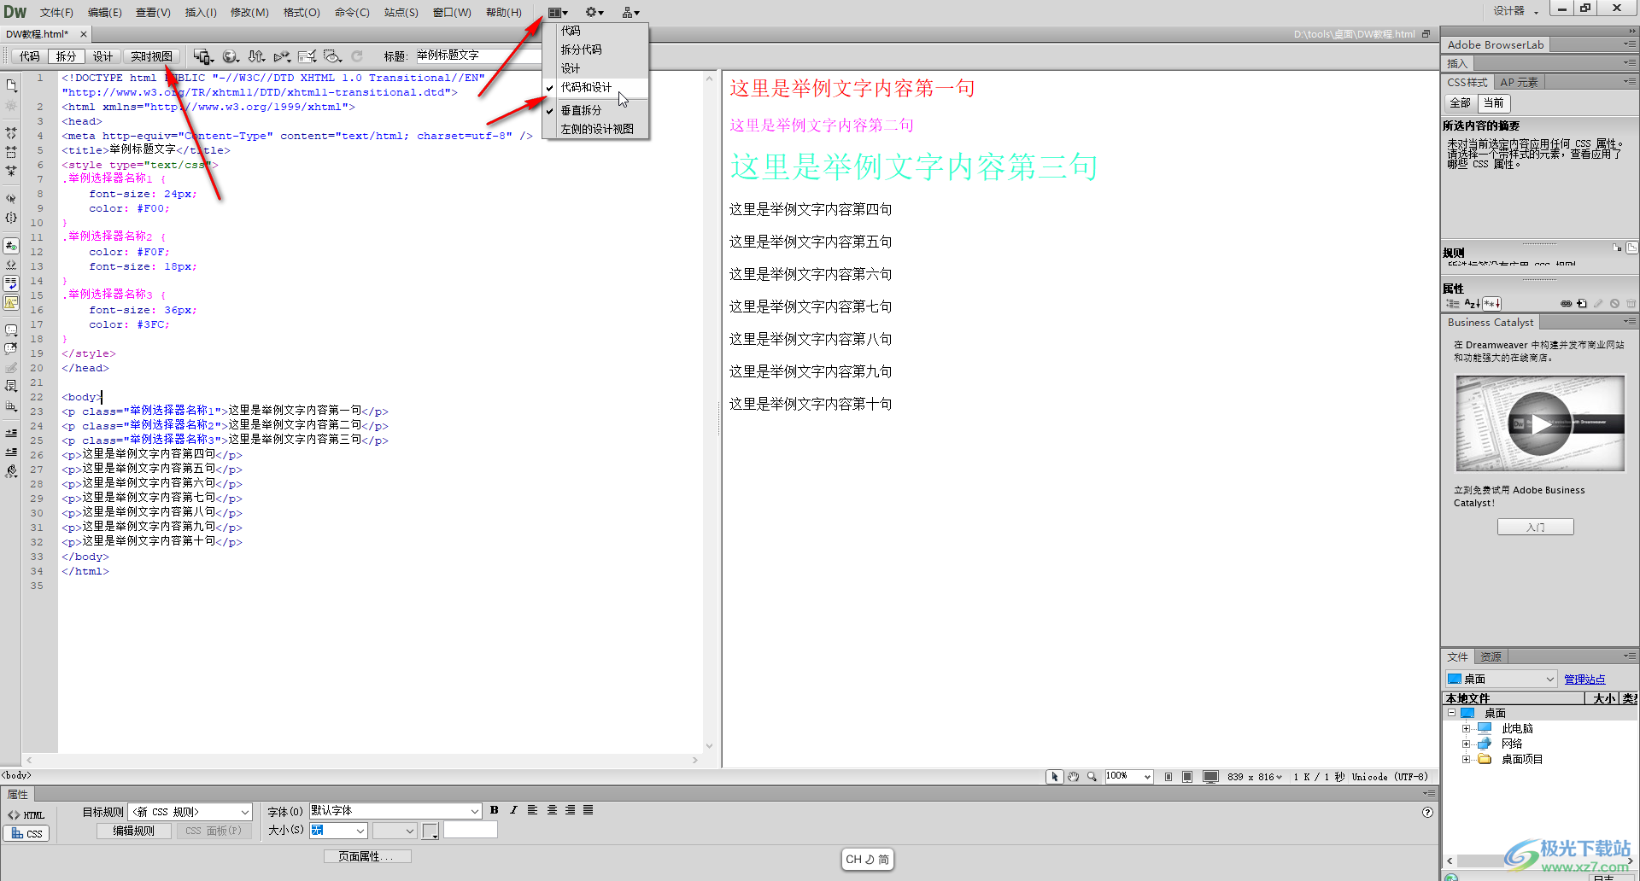Open the 桌面 site dropdown in Files panel
This screenshot has width=1640, height=881.
(1501, 680)
